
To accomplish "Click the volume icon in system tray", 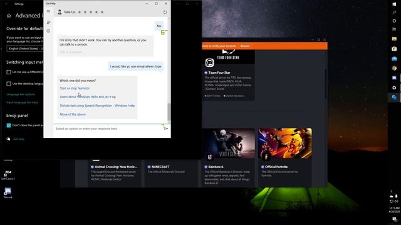I will [x=397, y=201].
